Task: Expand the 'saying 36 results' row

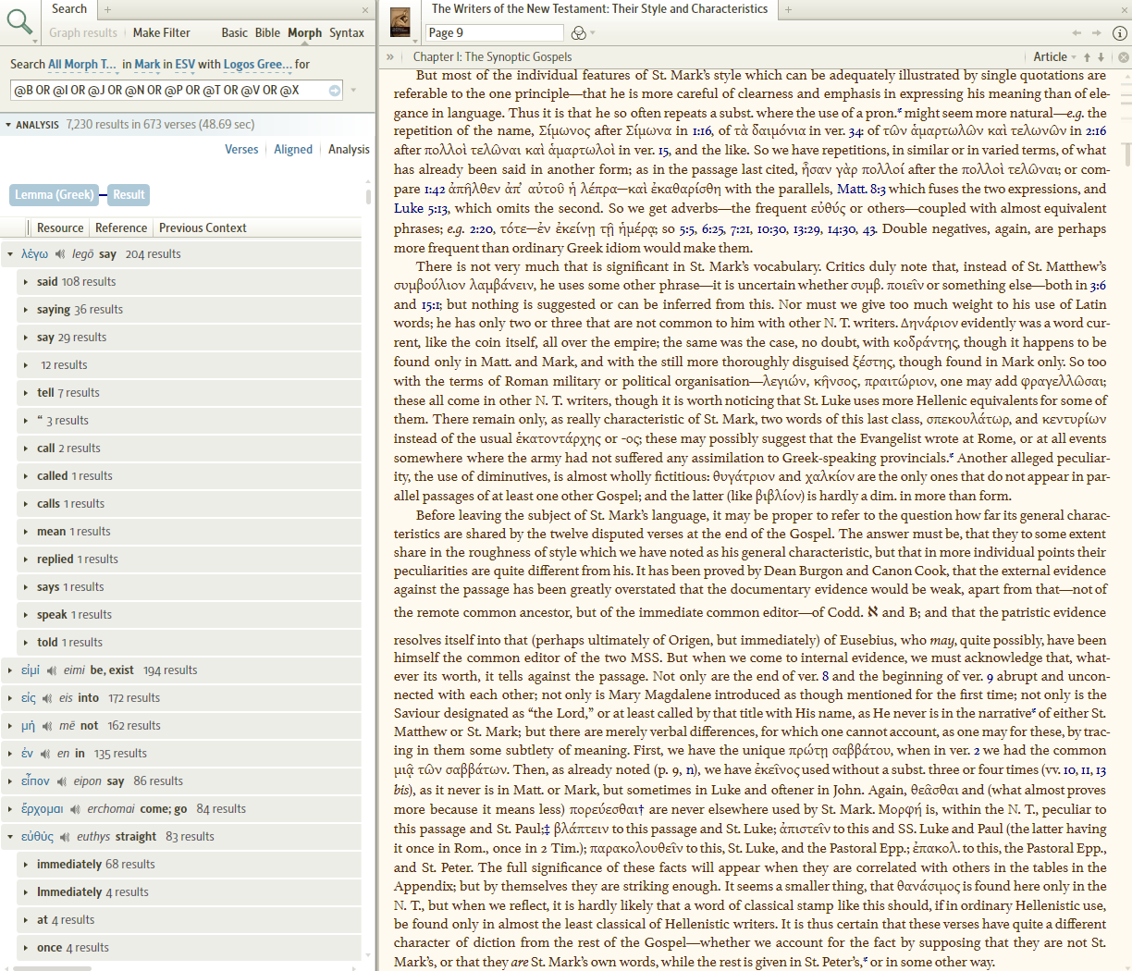Action: point(25,310)
